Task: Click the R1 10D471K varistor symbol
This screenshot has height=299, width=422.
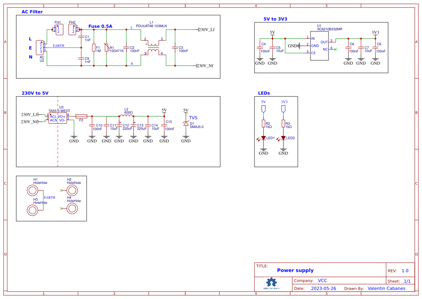Action: pyautogui.click(x=107, y=48)
